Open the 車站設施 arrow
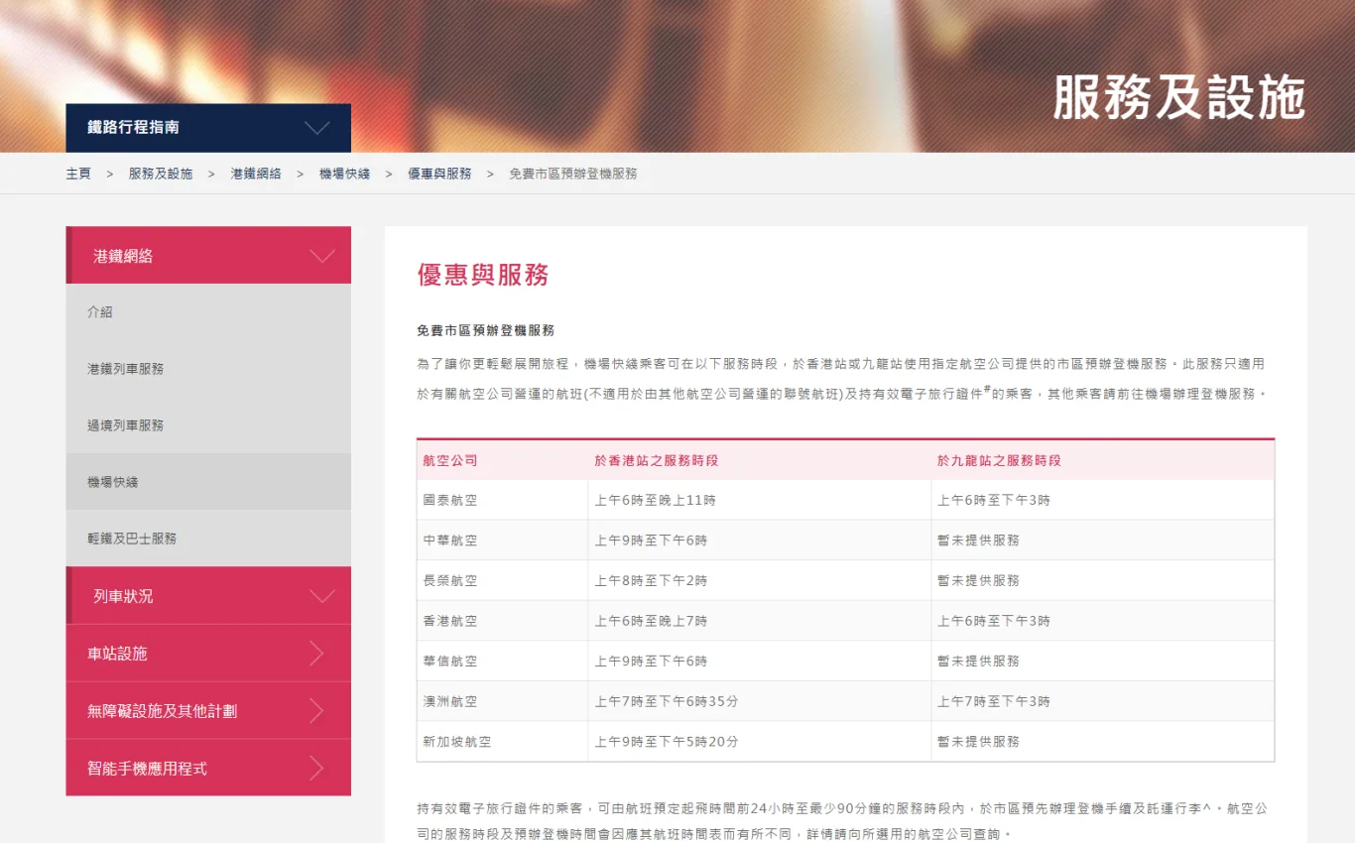 pos(316,654)
